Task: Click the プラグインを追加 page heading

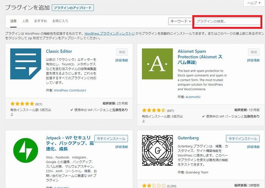Action: click(x=27, y=8)
